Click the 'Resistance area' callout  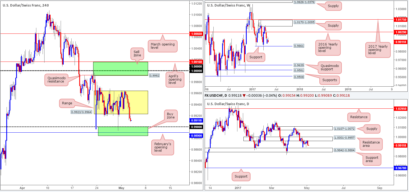pyautogui.click(x=371, y=144)
